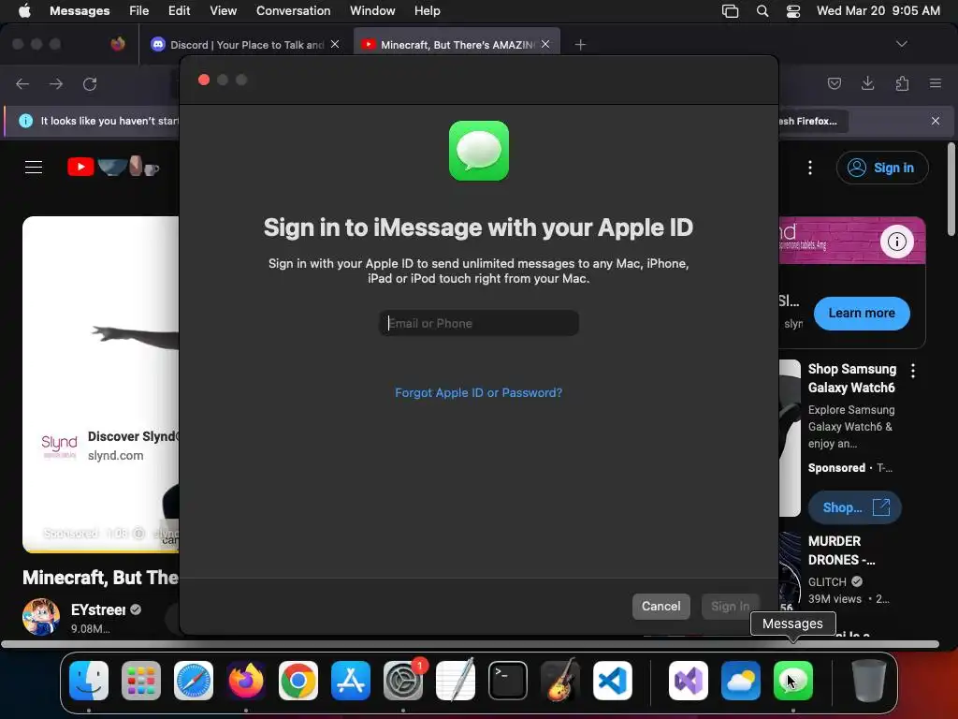Open Control Center in menu bar
This screenshot has height=719, width=958.
pos(793,11)
